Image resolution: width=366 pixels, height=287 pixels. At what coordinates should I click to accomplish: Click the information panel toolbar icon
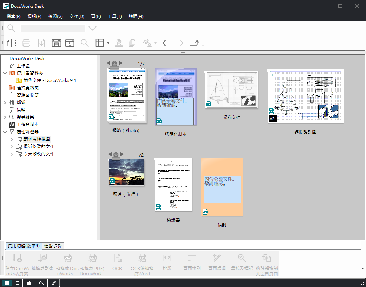[70, 43]
